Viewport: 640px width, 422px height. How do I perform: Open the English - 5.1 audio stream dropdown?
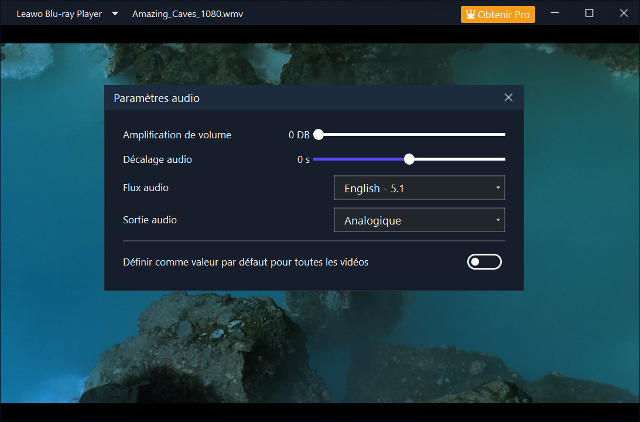pos(419,188)
